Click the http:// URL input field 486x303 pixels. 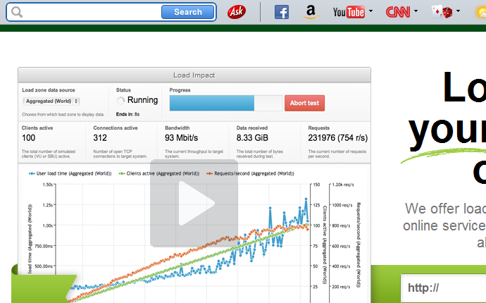pos(443,287)
